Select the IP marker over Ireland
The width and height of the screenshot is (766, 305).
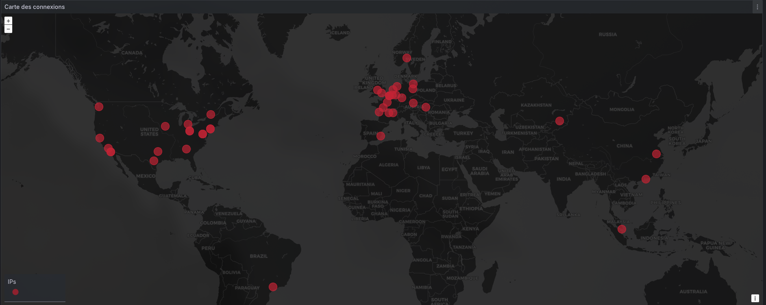(x=377, y=90)
